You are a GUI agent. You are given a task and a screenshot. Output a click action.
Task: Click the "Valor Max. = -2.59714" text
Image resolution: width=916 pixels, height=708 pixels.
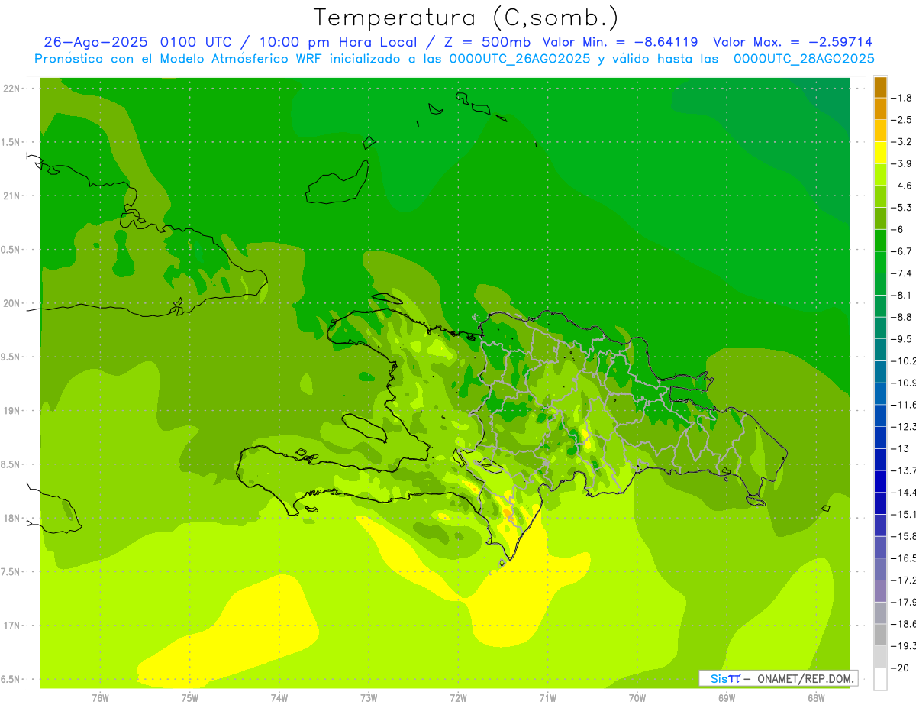coord(792,42)
